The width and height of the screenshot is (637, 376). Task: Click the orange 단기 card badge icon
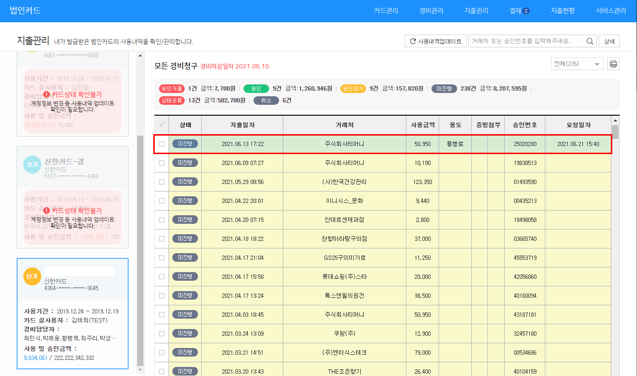pyautogui.click(x=32, y=276)
